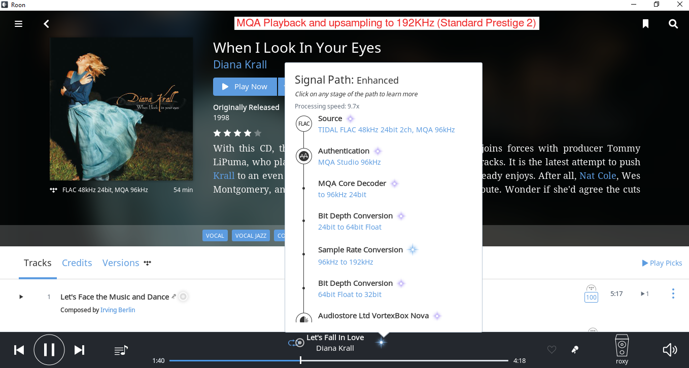Switch to the Credits tab

coord(77,263)
